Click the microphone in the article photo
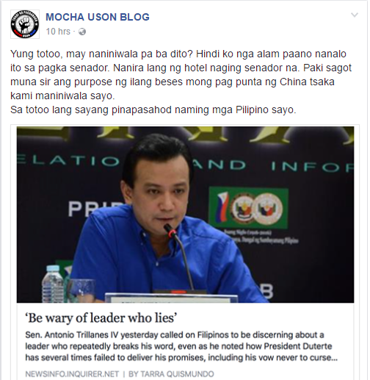This screenshot has width=370, height=380. click(x=178, y=257)
